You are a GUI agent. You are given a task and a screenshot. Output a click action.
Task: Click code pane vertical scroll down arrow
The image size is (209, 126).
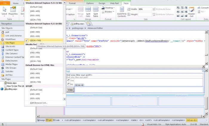(x=206, y=63)
